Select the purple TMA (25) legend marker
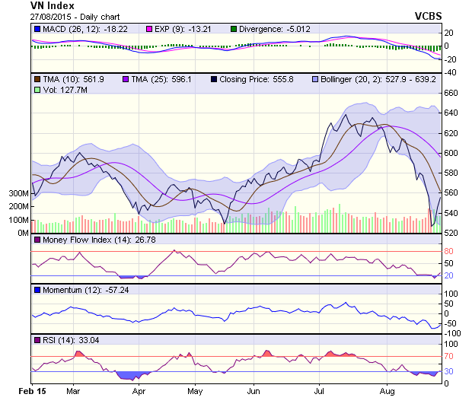This screenshot has height=407, width=472. click(123, 78)
